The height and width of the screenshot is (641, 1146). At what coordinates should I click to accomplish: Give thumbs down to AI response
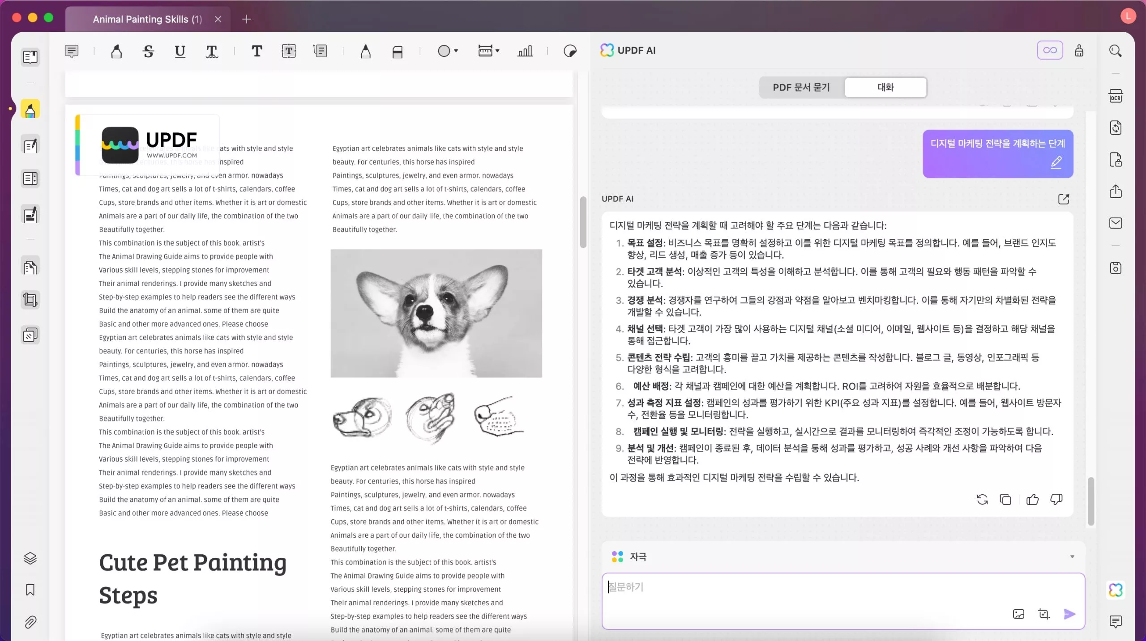(1056, 500)
